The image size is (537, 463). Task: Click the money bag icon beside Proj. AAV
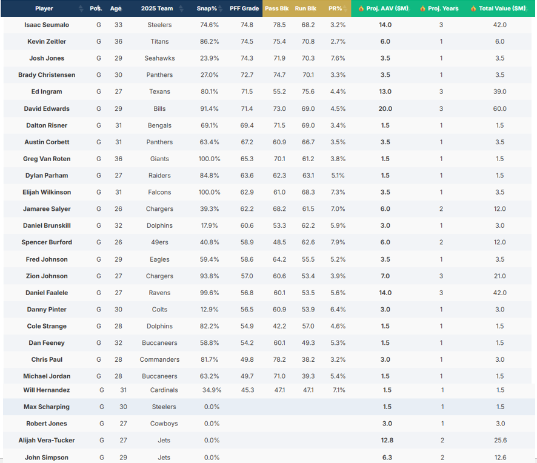coord(361,9)
